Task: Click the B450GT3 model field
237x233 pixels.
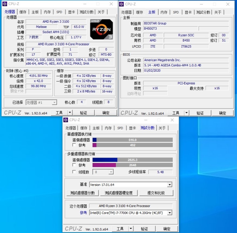Action: pyautogui.click(x=170, y=29)
